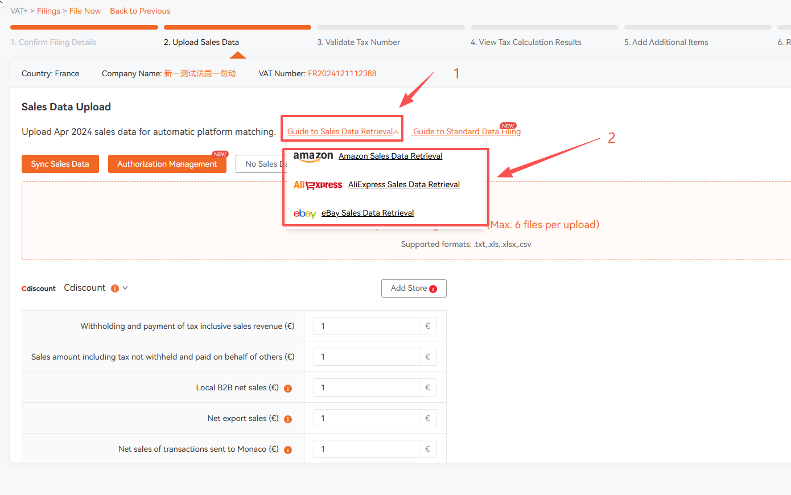
Task: Open eBay Sales Data Retrieval guide
Action: 368,213
